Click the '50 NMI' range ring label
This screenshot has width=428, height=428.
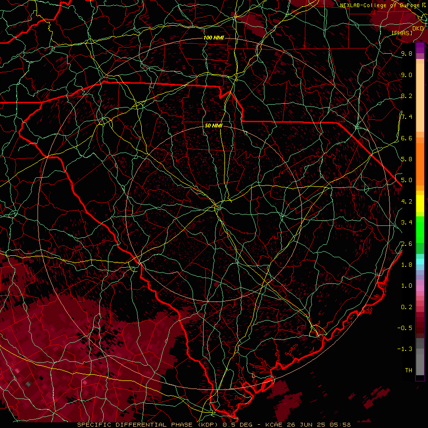pos(214,126)
